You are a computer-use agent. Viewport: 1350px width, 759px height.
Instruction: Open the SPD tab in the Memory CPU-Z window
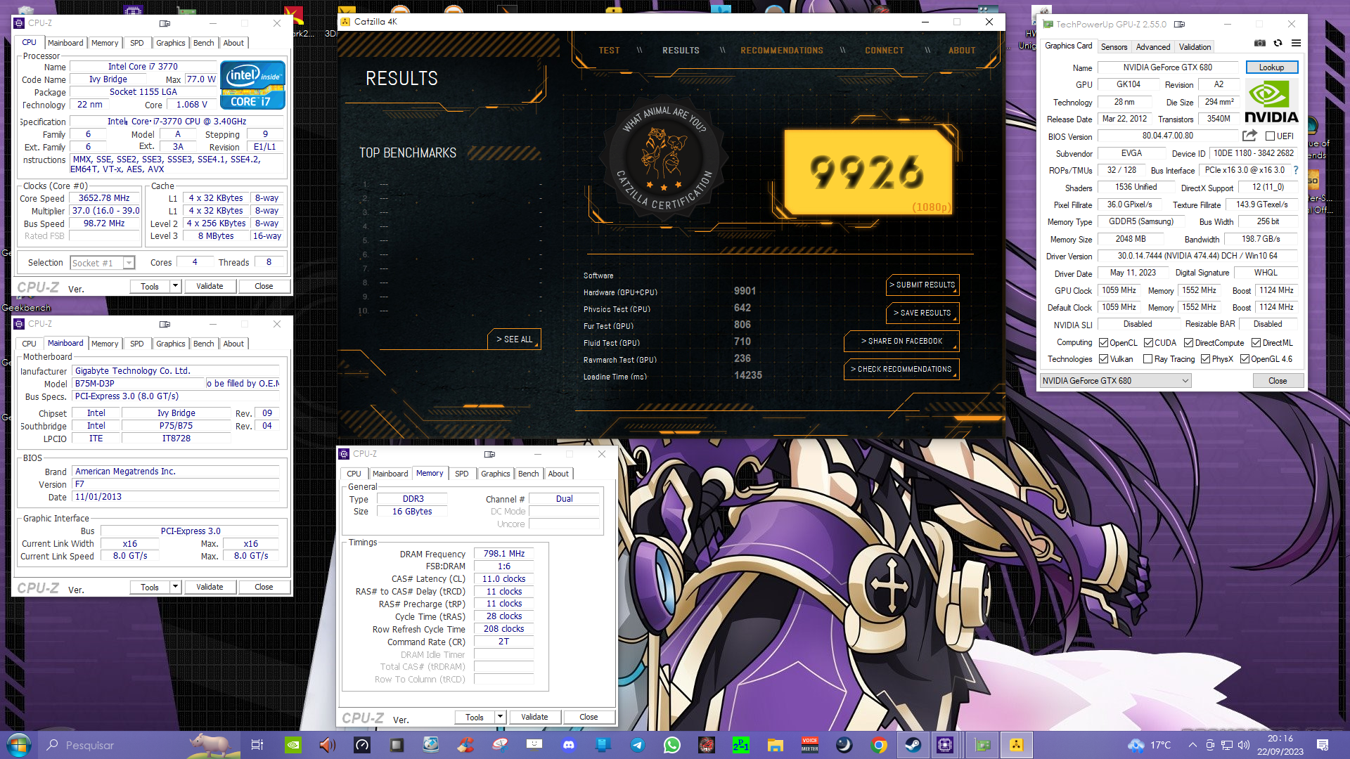pos(461,474)
